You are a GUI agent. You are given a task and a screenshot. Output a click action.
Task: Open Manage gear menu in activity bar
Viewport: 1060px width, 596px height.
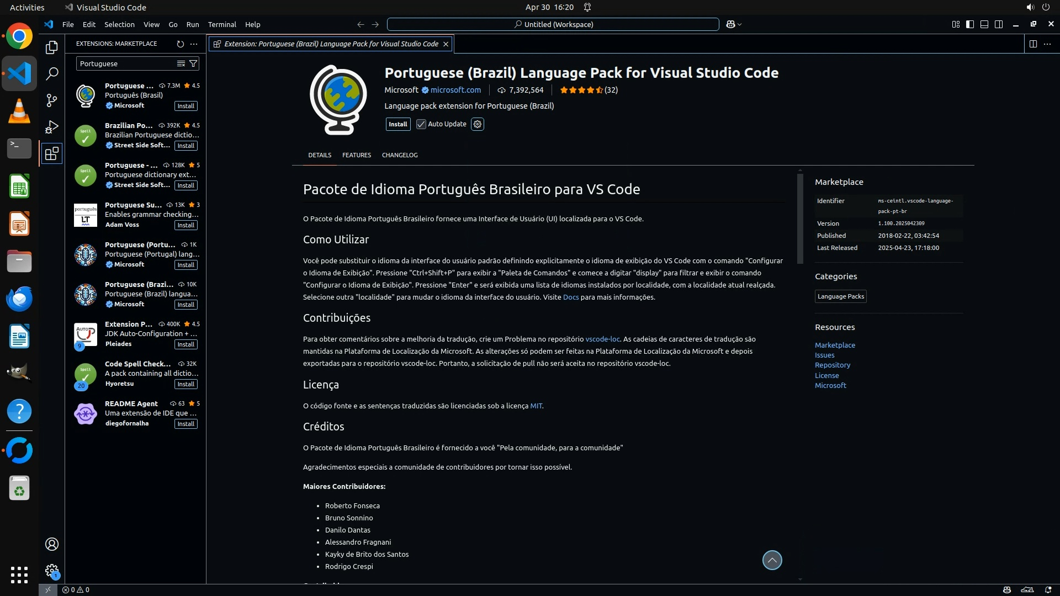pos(52,570)
